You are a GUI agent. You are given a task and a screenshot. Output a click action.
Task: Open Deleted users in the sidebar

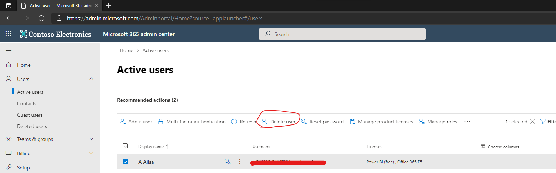point(32,126)
